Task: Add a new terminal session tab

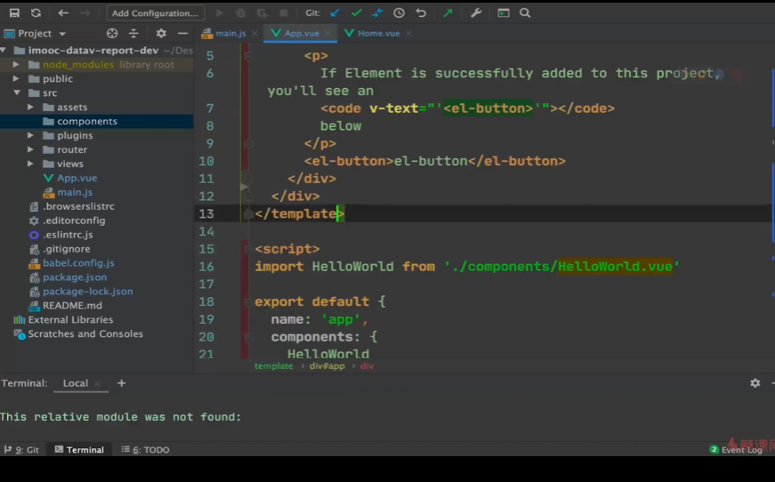Action: pyautogui.click(x=122, y=383)
